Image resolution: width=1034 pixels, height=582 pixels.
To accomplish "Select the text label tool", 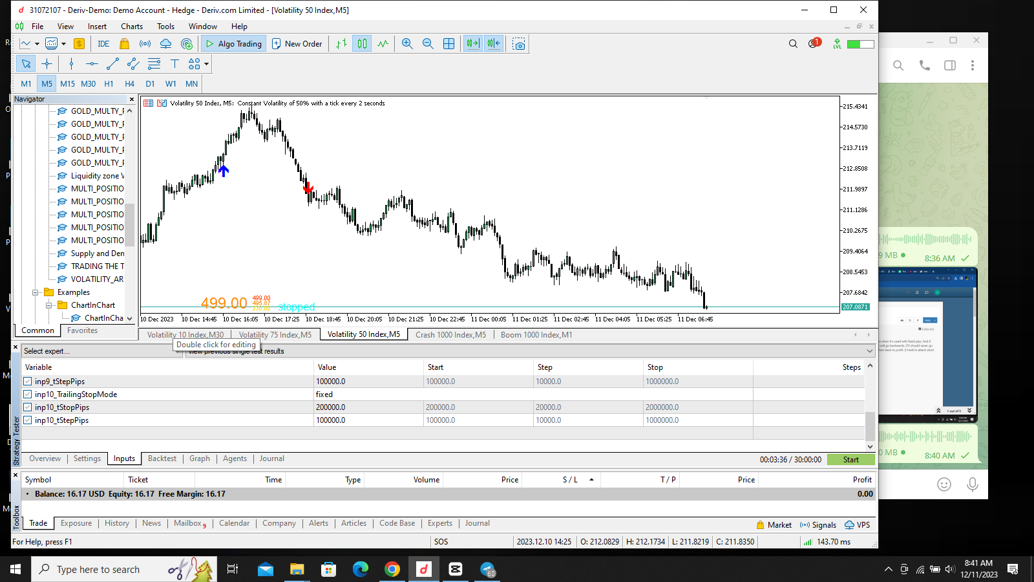I will pos(174,64).
